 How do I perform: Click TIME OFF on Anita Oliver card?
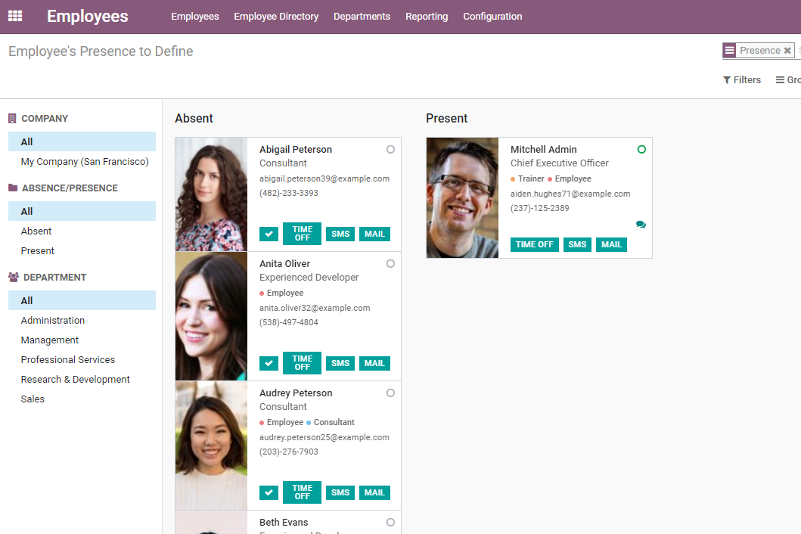tap(302, 363)
